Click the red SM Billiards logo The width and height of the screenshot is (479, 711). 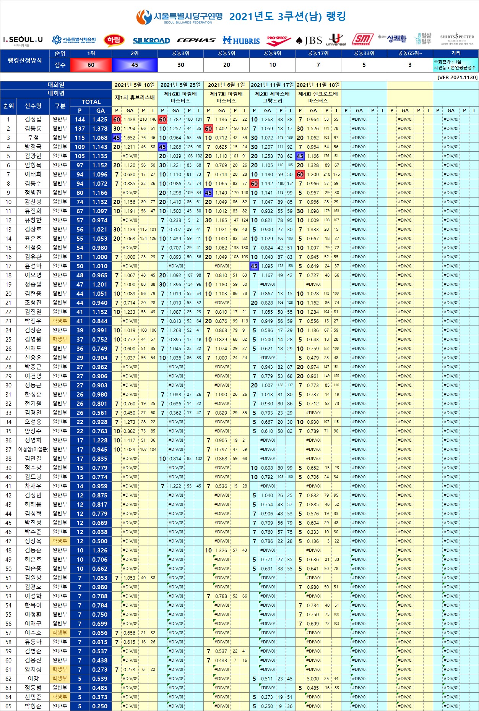(x=362, y=39)
